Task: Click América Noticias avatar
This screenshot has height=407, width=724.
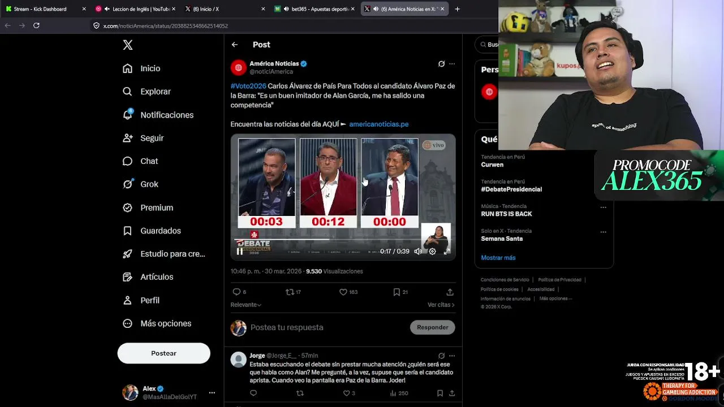Action: pos(238,68)
